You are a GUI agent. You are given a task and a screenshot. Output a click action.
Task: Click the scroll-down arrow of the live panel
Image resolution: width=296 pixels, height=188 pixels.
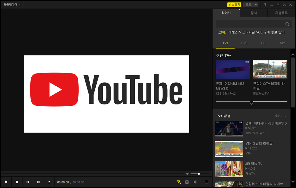tap(293, 182)
